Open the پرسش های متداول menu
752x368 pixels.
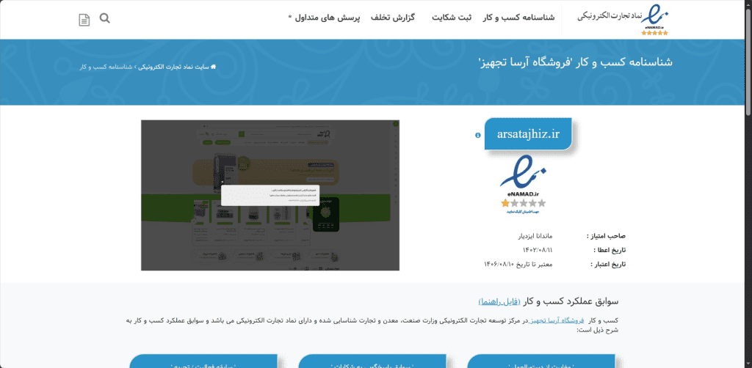pos(324,18)
